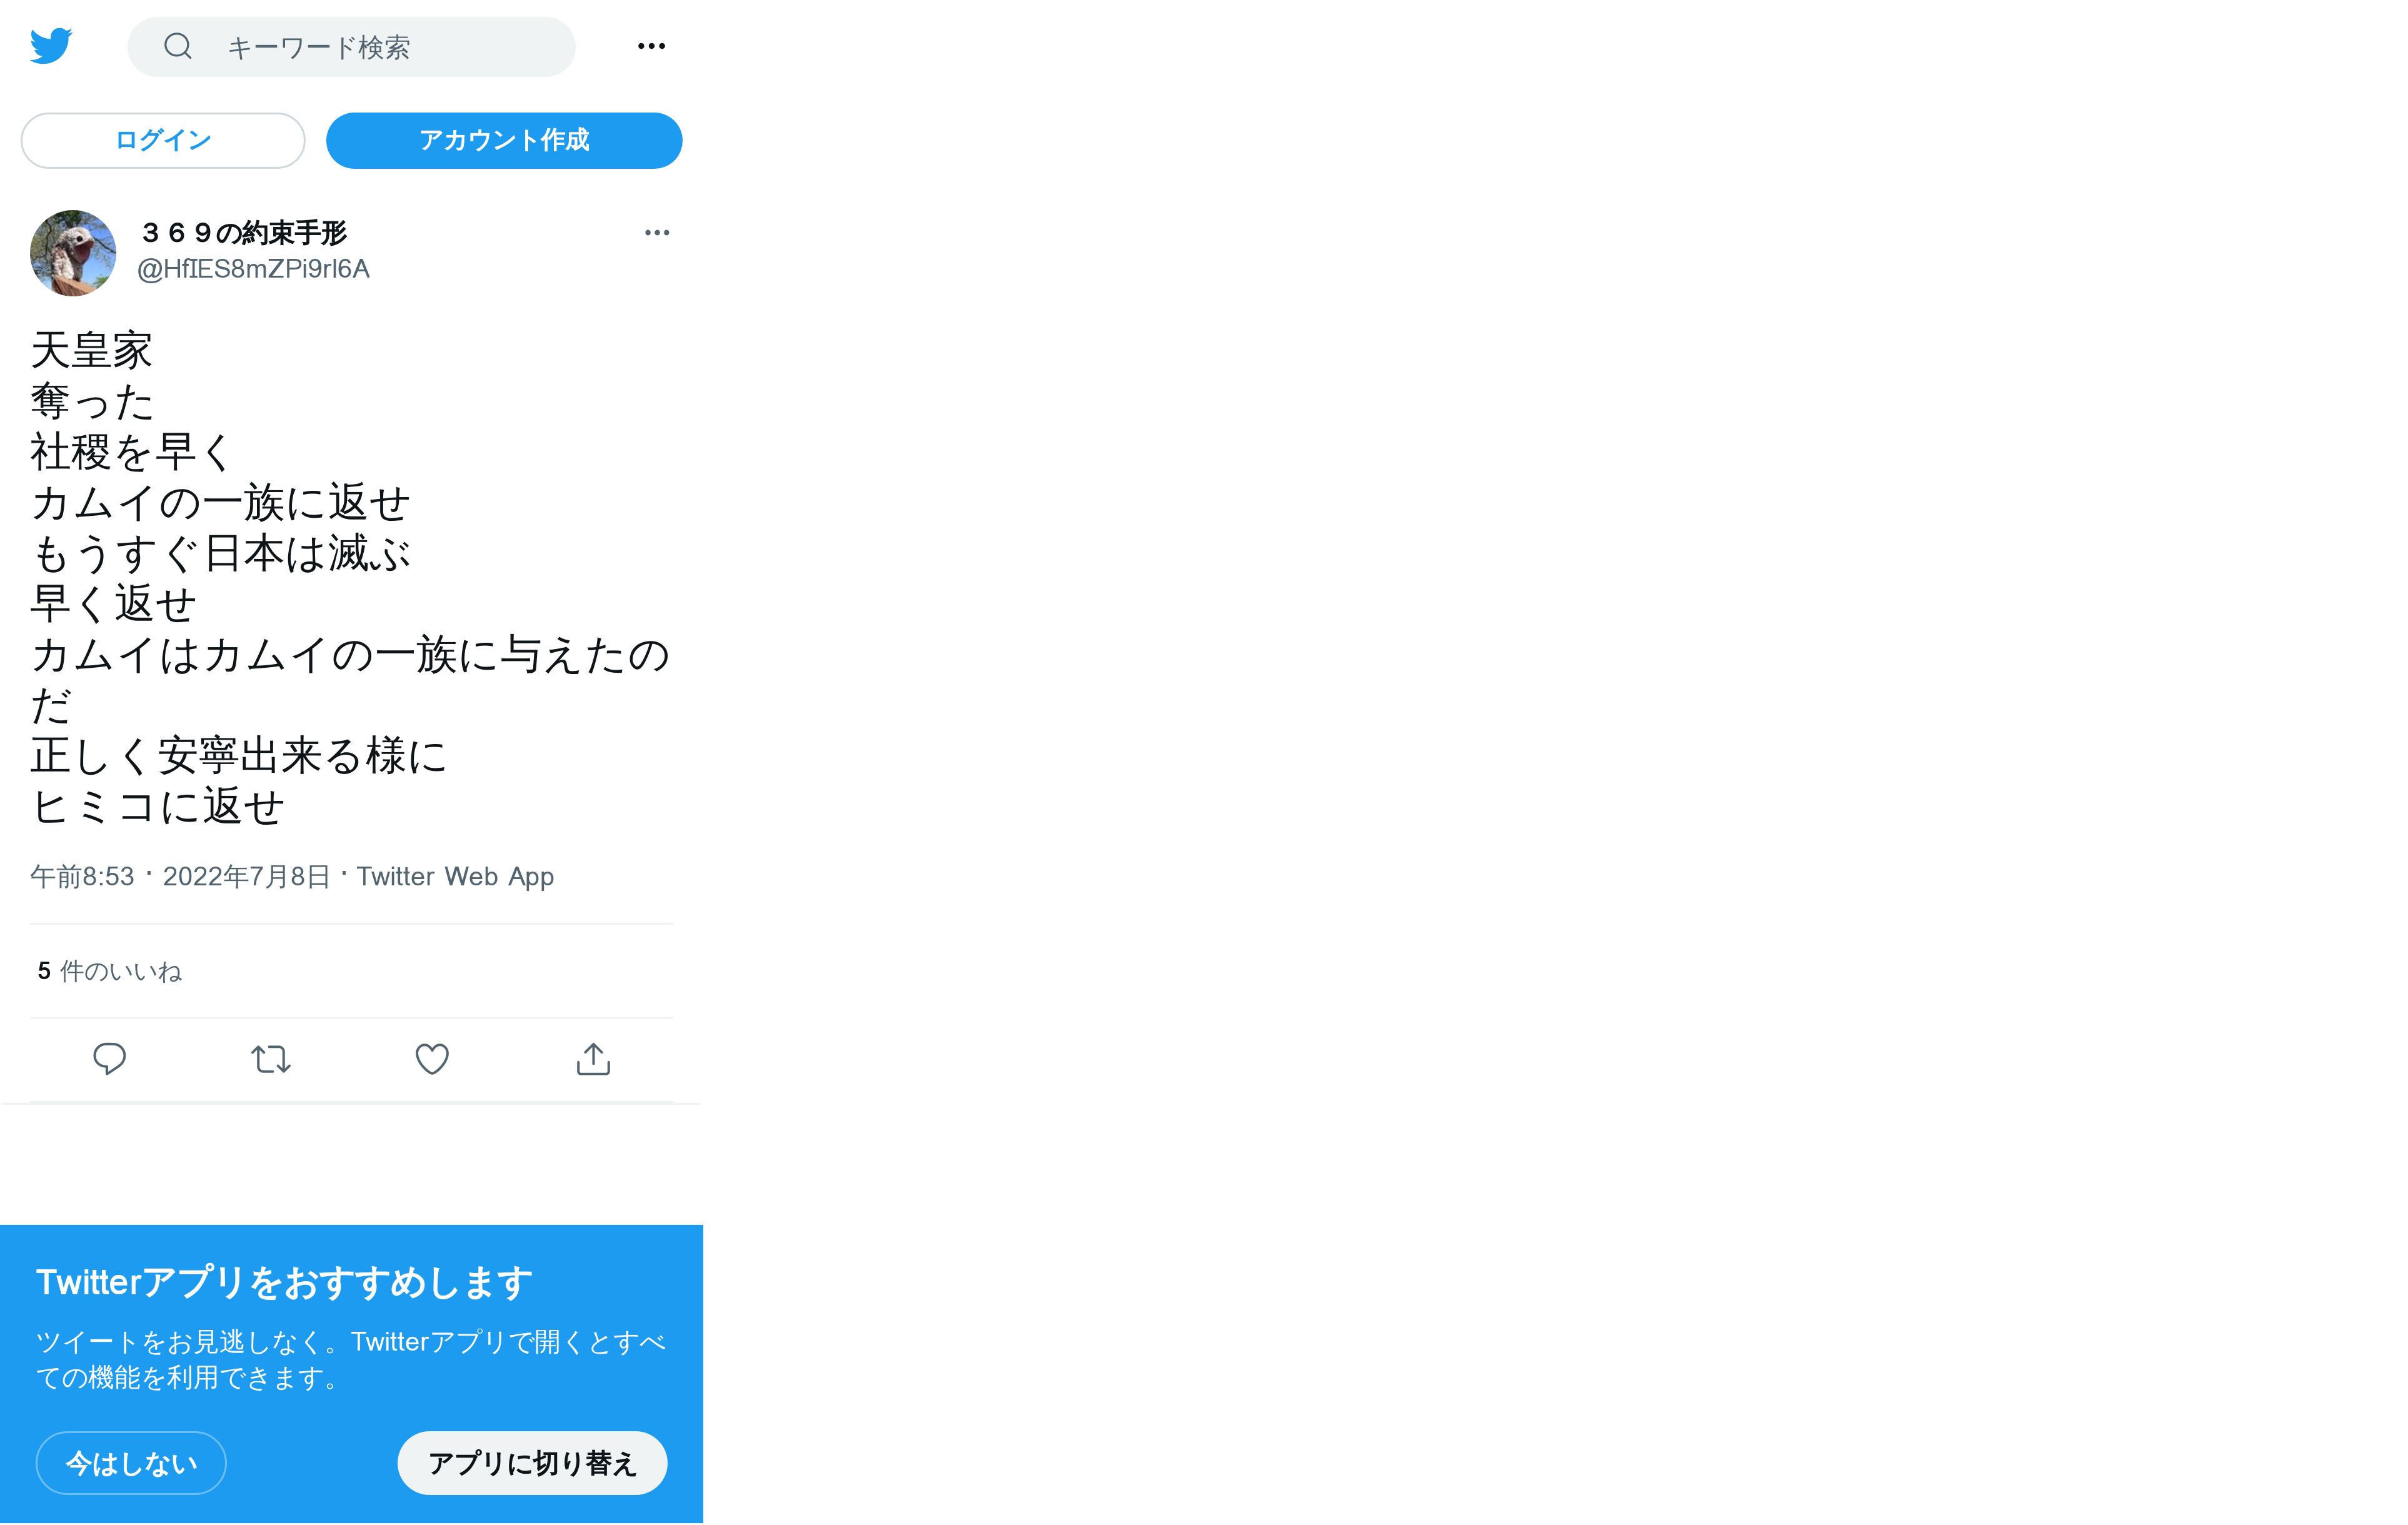Click the アカウント作成 button
This screenshot has height=1525, width=2408.
504,141
